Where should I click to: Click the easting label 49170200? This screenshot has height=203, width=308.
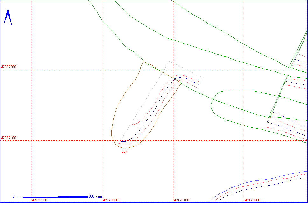point(252,200)
